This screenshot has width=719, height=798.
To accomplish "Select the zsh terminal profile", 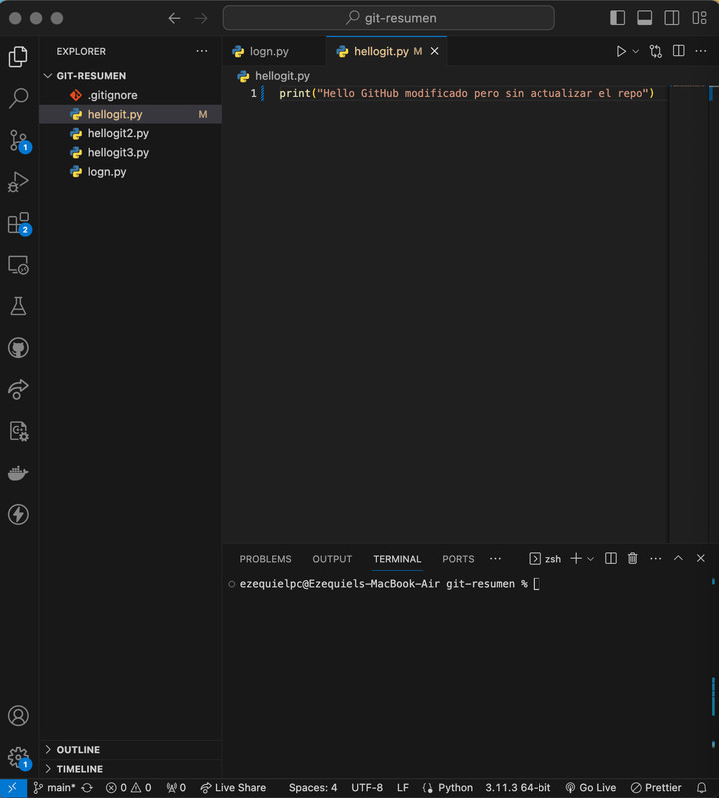I will pyautogui.click(x=544, y=559).
